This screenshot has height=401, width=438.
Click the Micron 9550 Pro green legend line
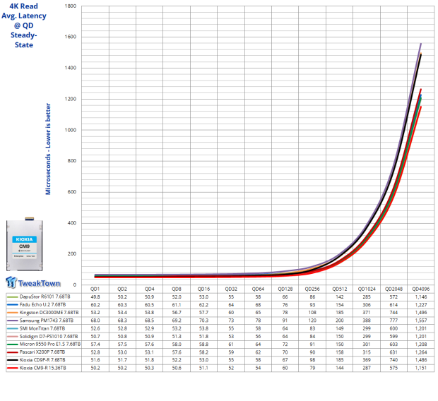tap(12, 345)
